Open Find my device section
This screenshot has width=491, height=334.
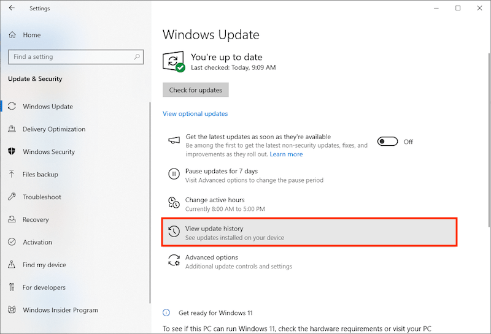(44, 265)
